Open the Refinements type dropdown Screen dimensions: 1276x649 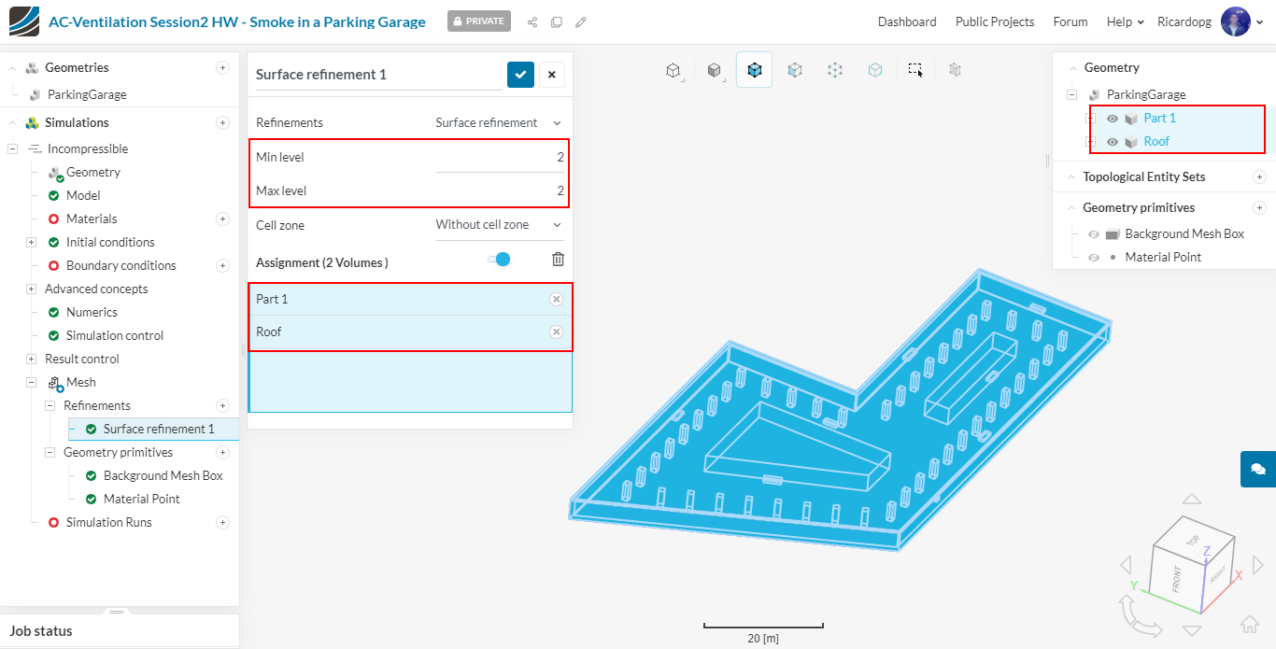click(500, 122)
